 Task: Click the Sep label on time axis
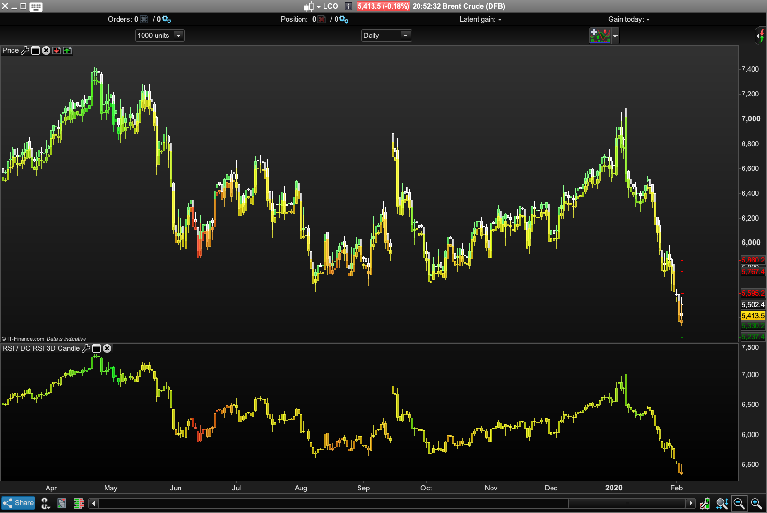pyautogui.click(x=363, y=488)
